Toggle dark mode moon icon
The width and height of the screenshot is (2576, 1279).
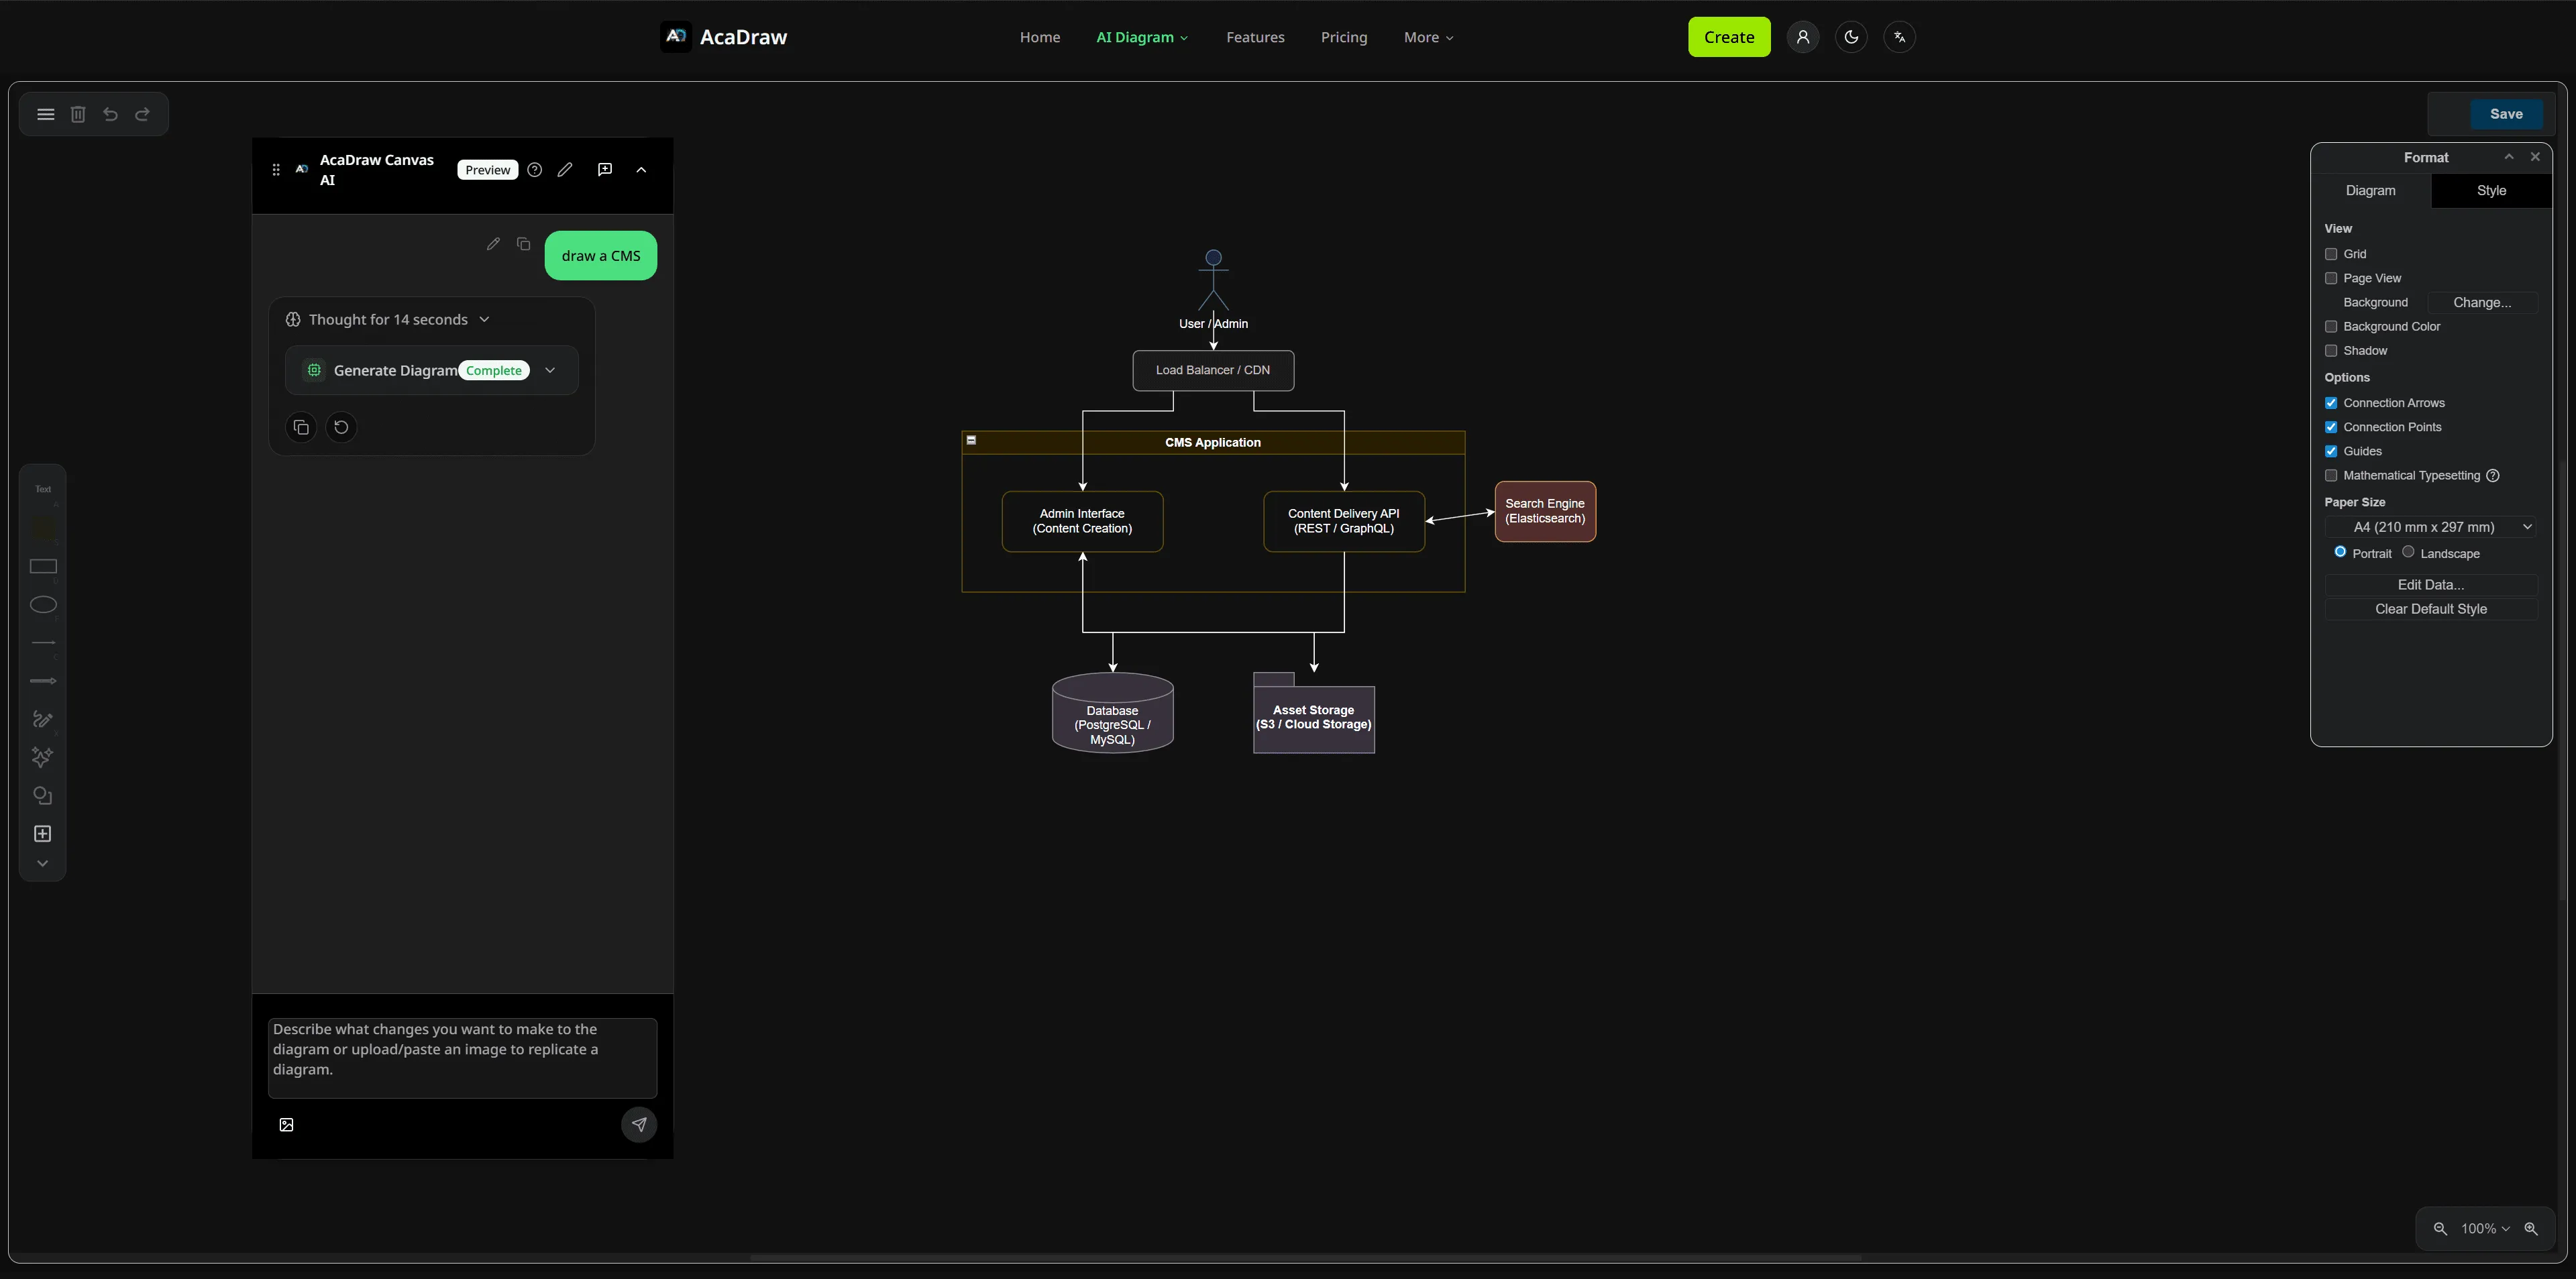tap(1851, 37)
